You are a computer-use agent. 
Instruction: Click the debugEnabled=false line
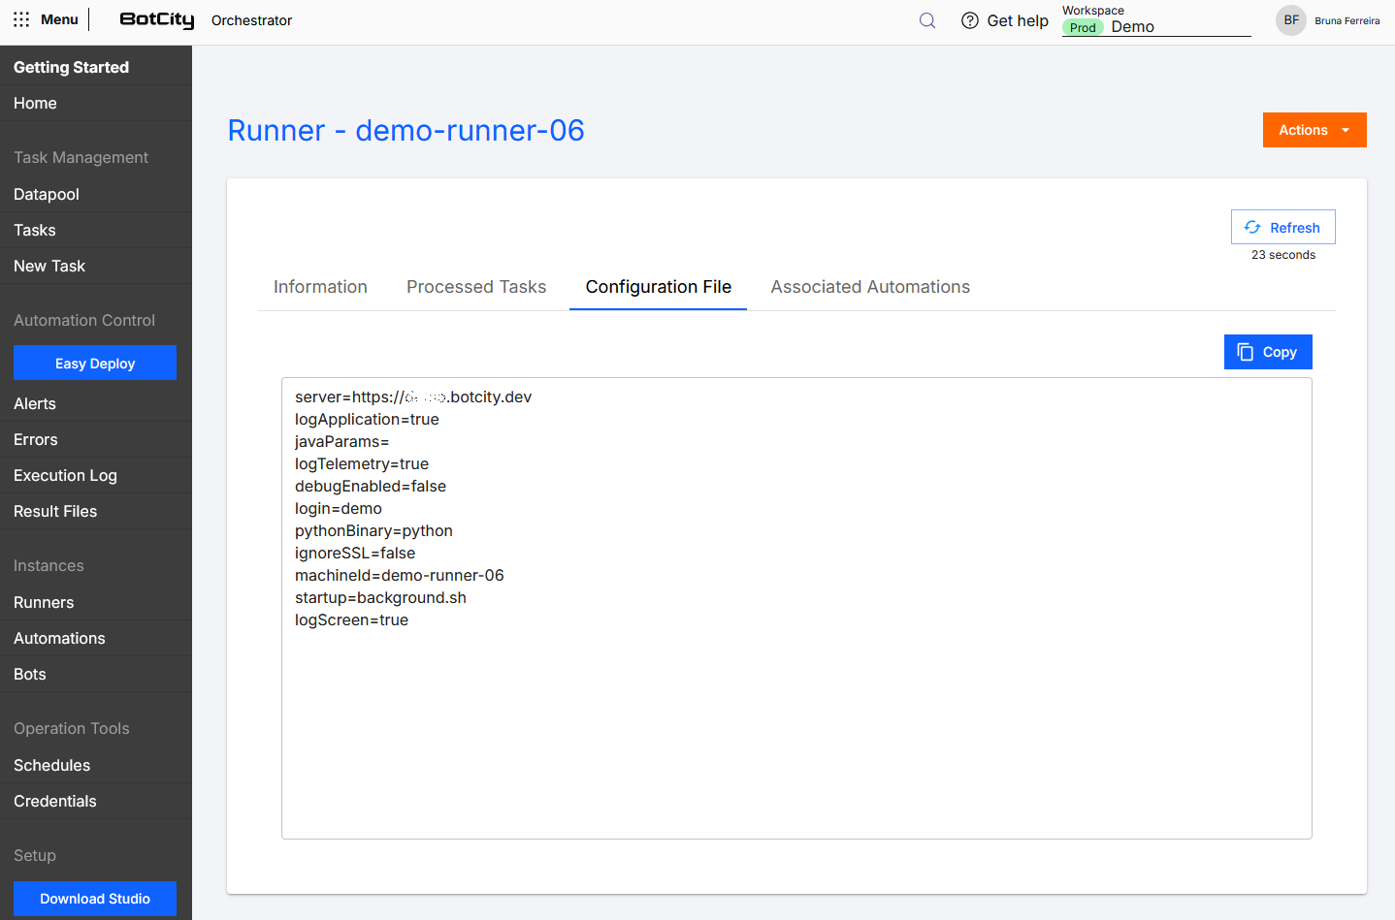[x=371, y=486]
